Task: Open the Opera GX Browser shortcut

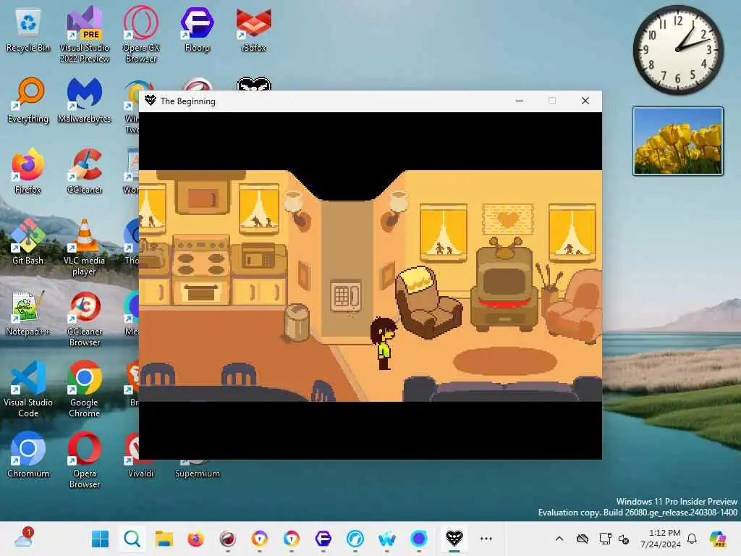Action: 141,35
